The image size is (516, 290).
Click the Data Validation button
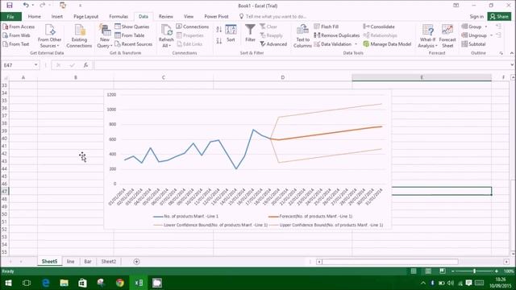tap(333, 43)
